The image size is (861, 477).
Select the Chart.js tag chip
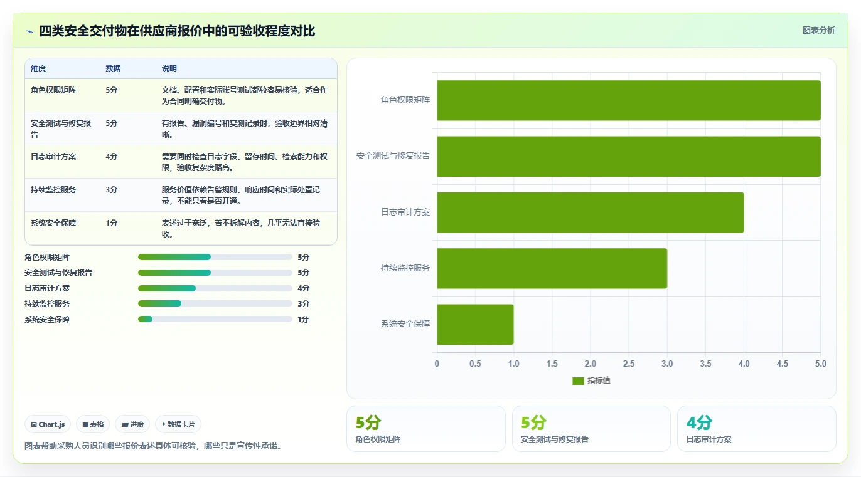[x=48, y=424]
